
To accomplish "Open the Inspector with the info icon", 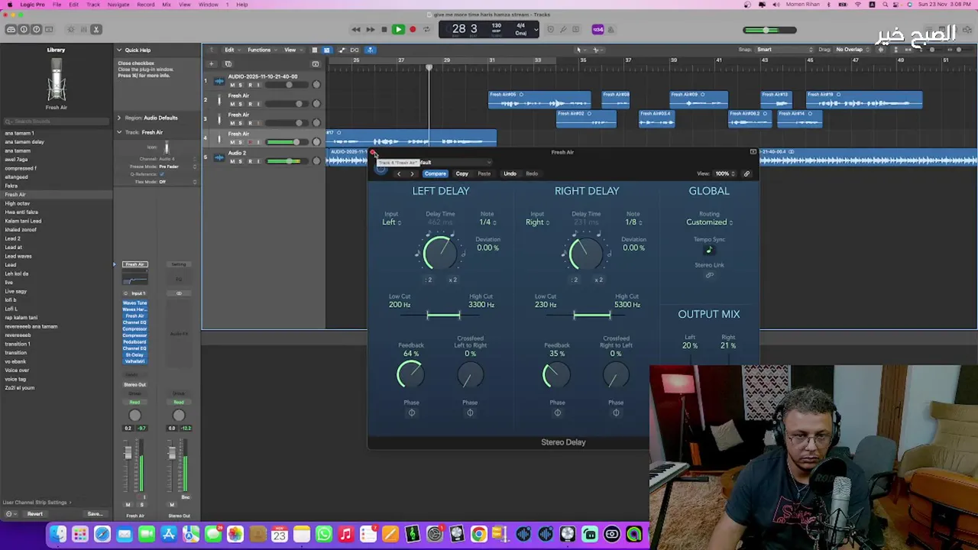I will click(24, 29).
